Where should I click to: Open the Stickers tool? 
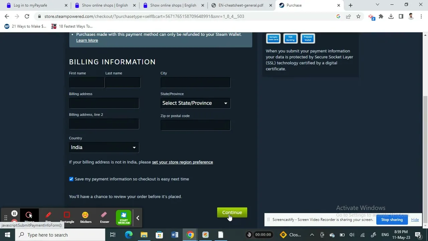[86, 217]
